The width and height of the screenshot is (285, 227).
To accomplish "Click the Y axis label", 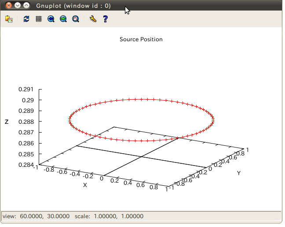I will [x=239, y=173].
